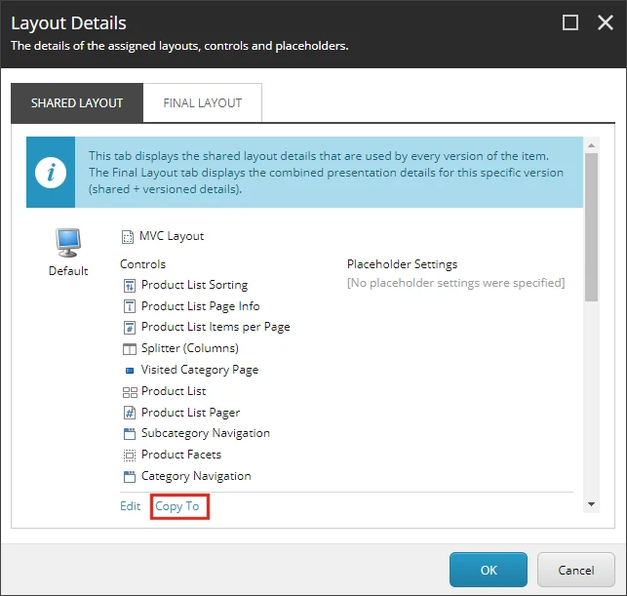The width and height of the screenshot is (627, 596).
Task: Click the 'Controls' heading
Action: [x=142, y=264]
